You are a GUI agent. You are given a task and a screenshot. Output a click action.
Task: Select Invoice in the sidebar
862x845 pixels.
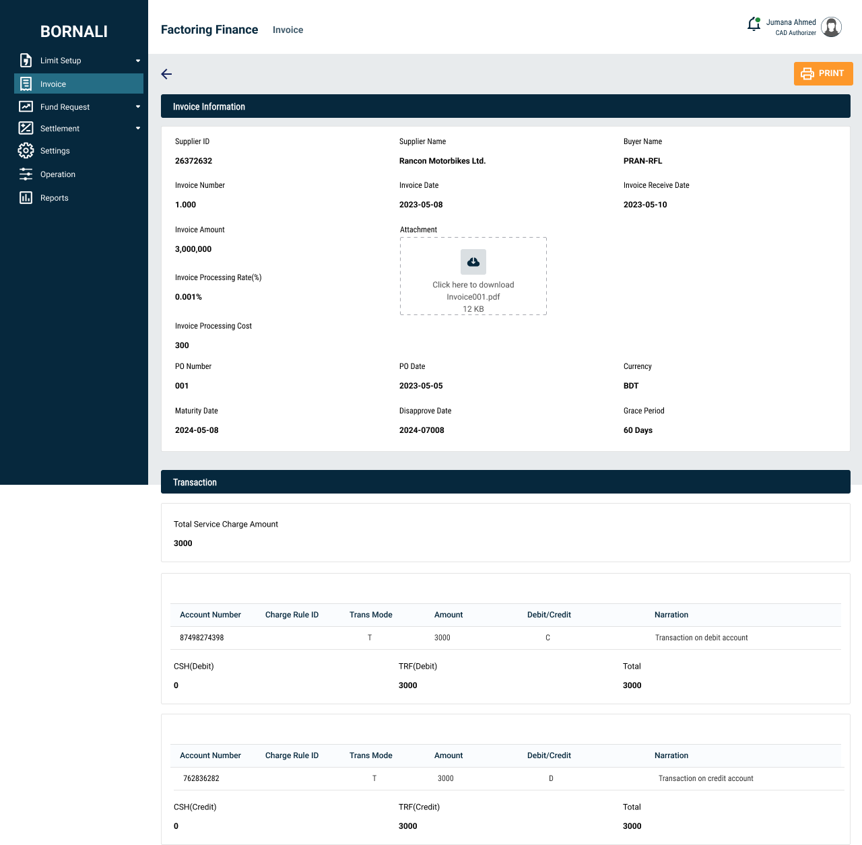pos(79,83)
